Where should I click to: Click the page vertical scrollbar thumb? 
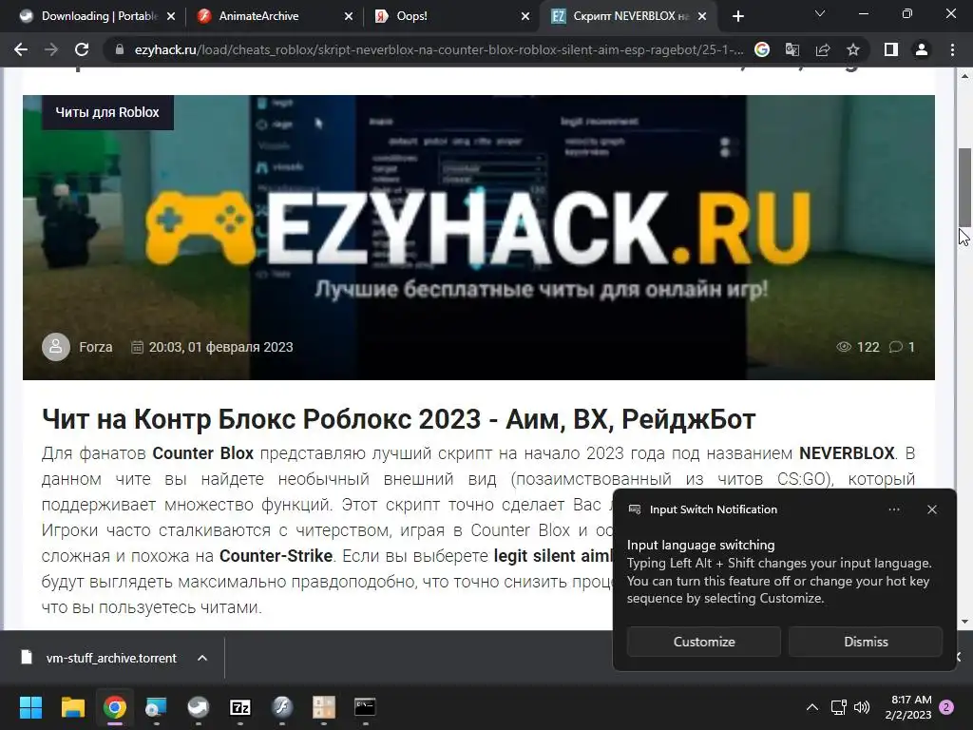pos(965,187)
